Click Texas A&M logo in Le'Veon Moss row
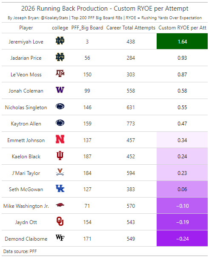This screenshot has width=209, height=259. [x=60, y=73]
